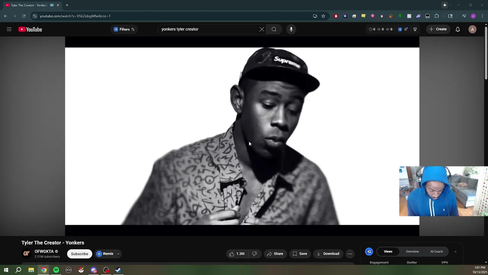488x275 pixels.
Task: Open the YouTube guide hamburger menu
Action: pyautogui.click(x=9, y=29)
